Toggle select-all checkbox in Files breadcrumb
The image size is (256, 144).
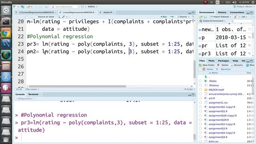click(x=200, y=69)
